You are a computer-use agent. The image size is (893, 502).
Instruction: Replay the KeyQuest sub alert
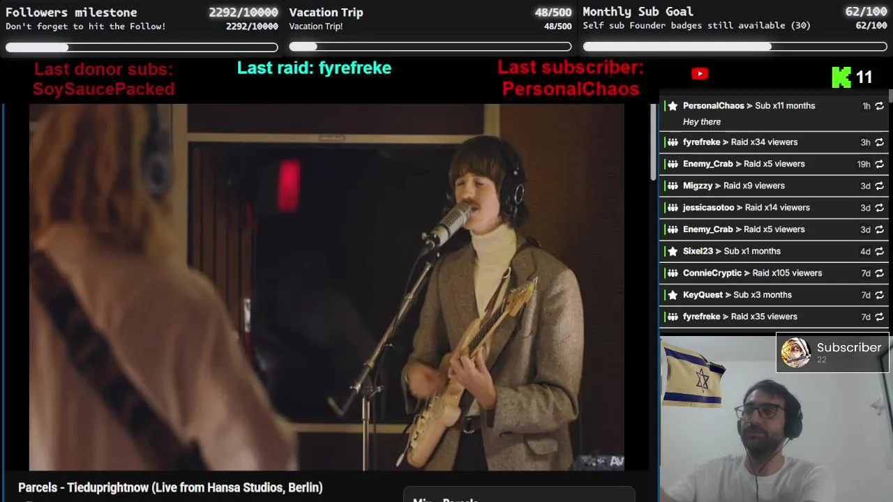click(879, 295)
